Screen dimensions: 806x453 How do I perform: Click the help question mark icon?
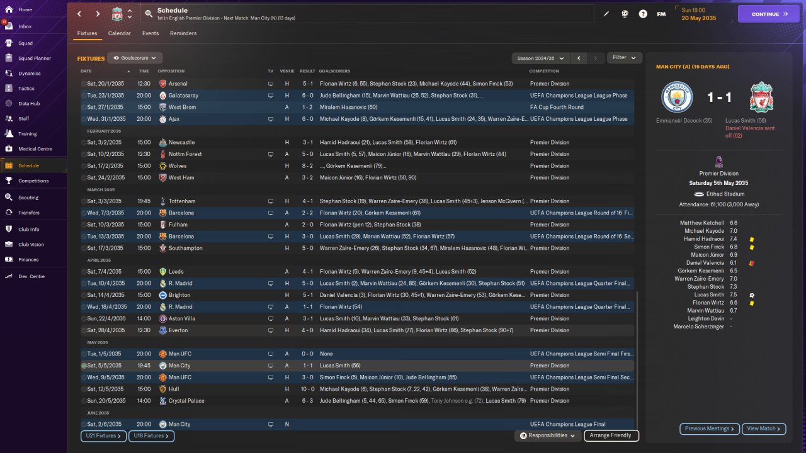[643, 14]
